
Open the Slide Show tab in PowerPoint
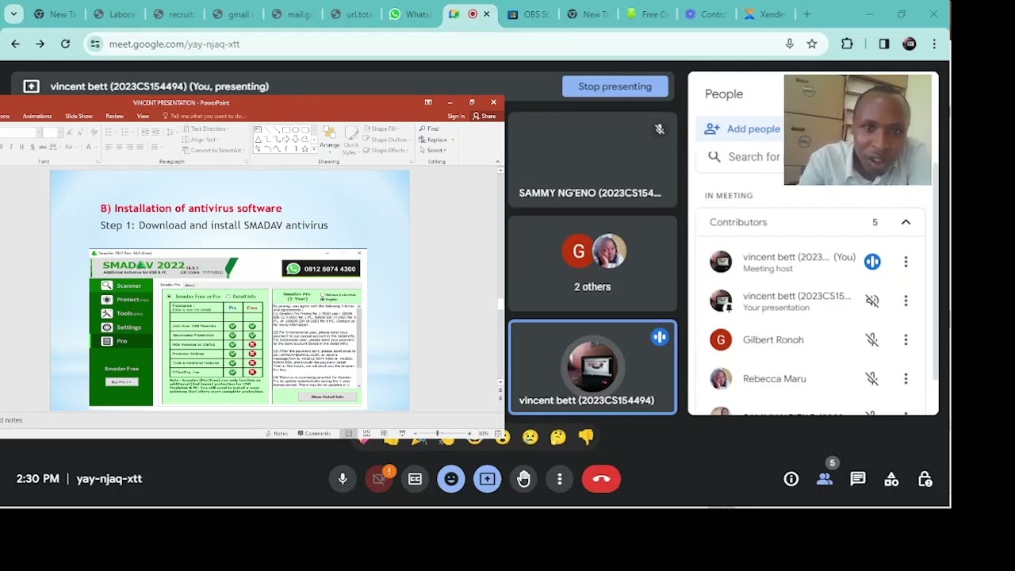(x=79, y=117)
